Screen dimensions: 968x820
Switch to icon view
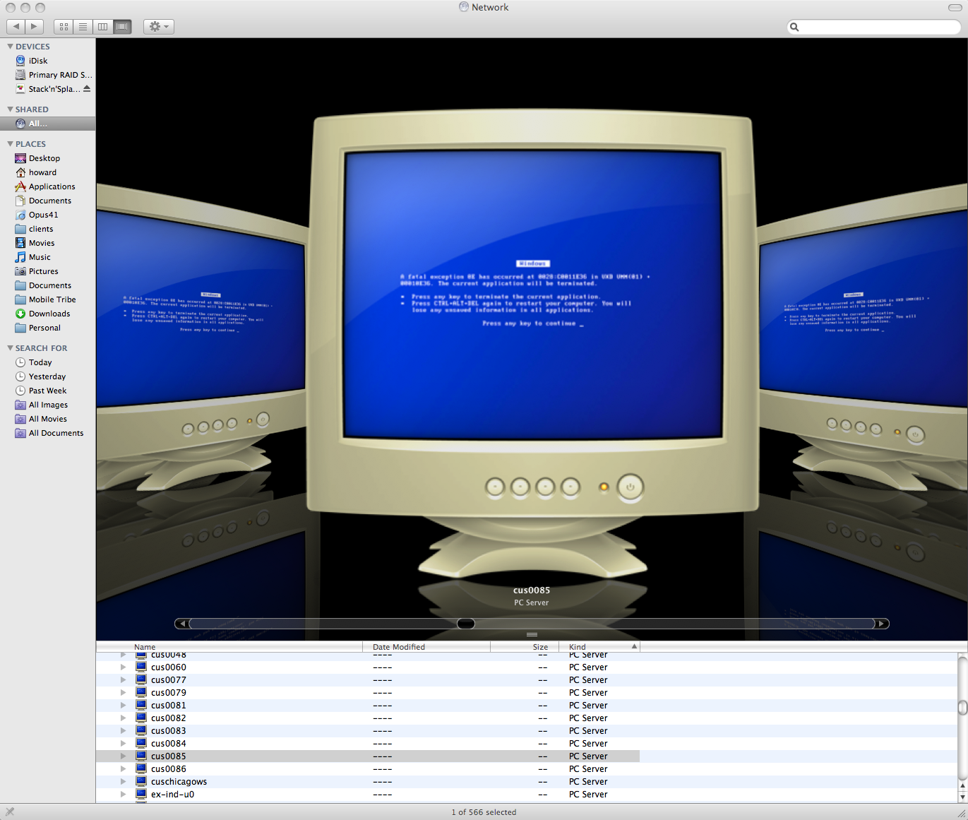click(64, 27)
